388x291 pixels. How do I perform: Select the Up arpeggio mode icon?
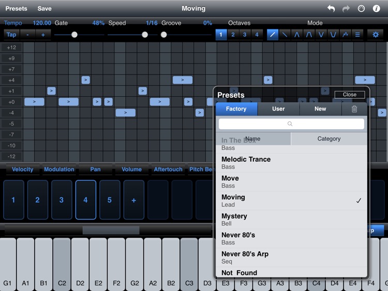(273, 35)
